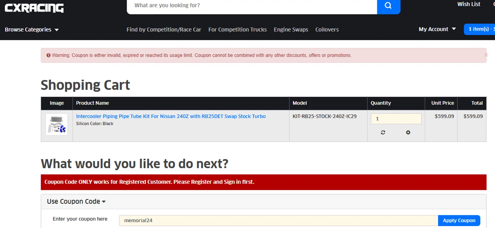The height and width of the screenshot is (228, 495).
Task: Open the Engine Swaps menu item
Action: click(x=291, y=29)
